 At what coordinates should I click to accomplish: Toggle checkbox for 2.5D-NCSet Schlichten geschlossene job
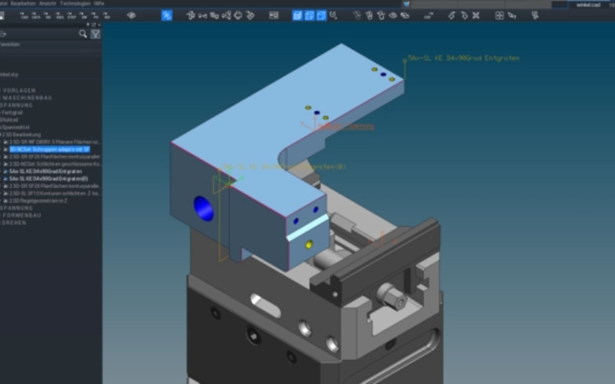click(x=5, y=164)
